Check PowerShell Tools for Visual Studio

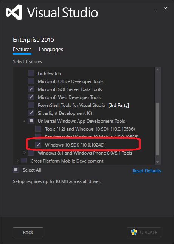31,105
